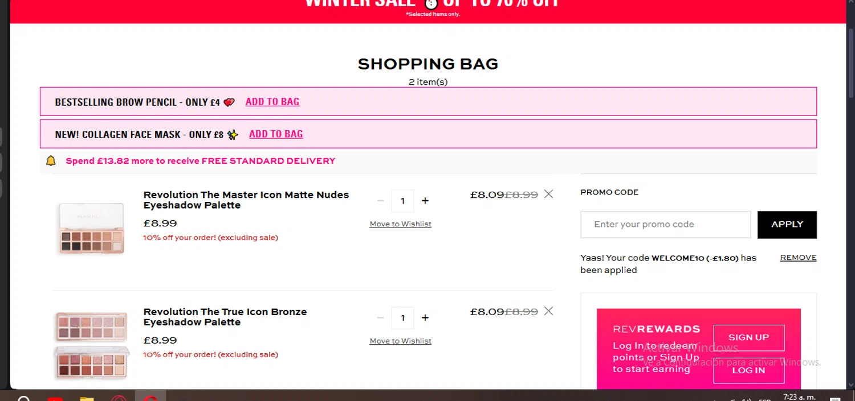This screenshot has height=401, width=855.
Task: Move True Icon Bronze palette to Wishlist
Action: tap(400, 341)
